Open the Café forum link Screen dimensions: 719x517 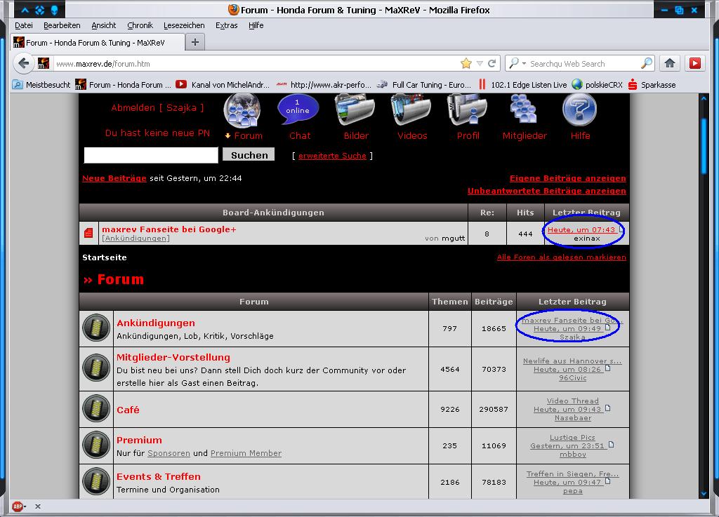128,410
